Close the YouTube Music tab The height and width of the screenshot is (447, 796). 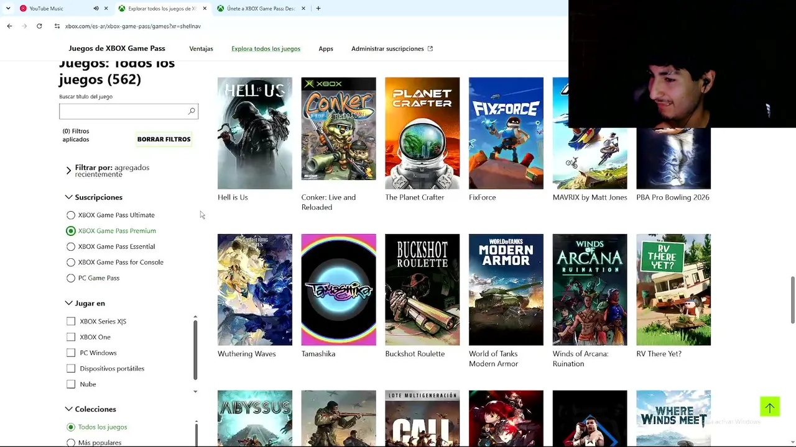[106, 9]
